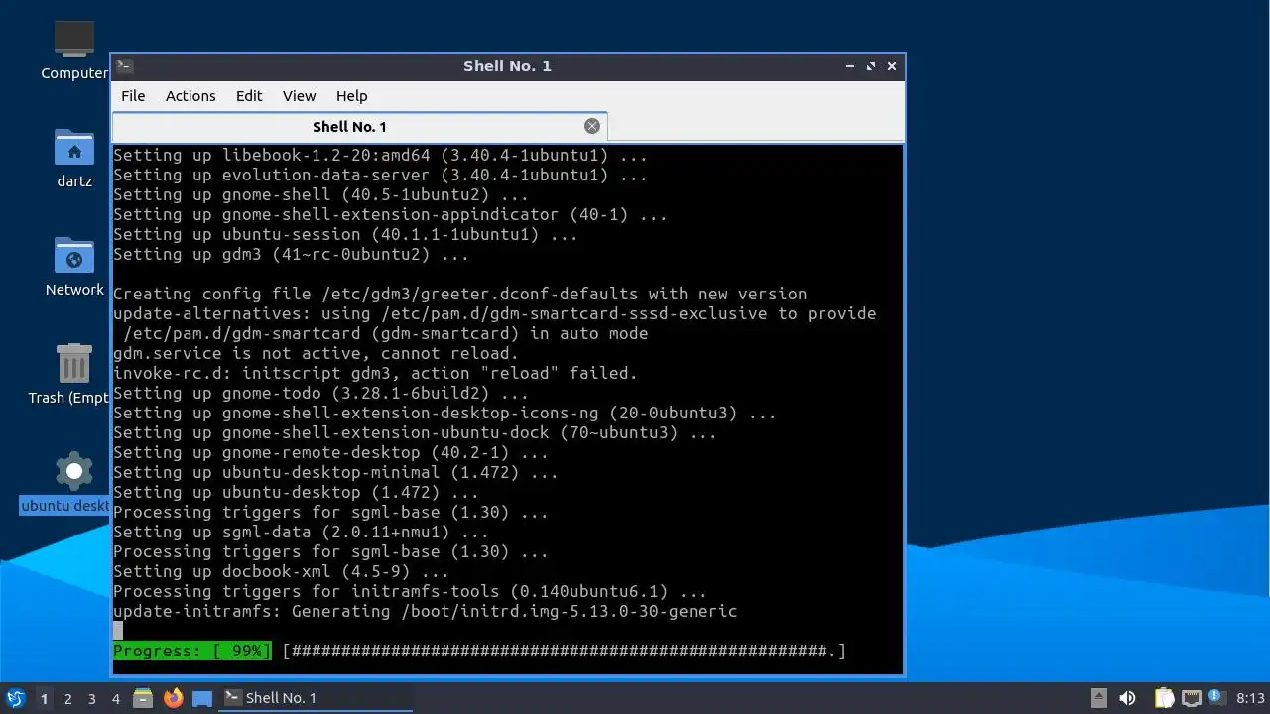Click 'Setting up gnome-shell-extension-ubuntu-dock' line
Viewport: 1270px width, 714px height.
point(415,432)
